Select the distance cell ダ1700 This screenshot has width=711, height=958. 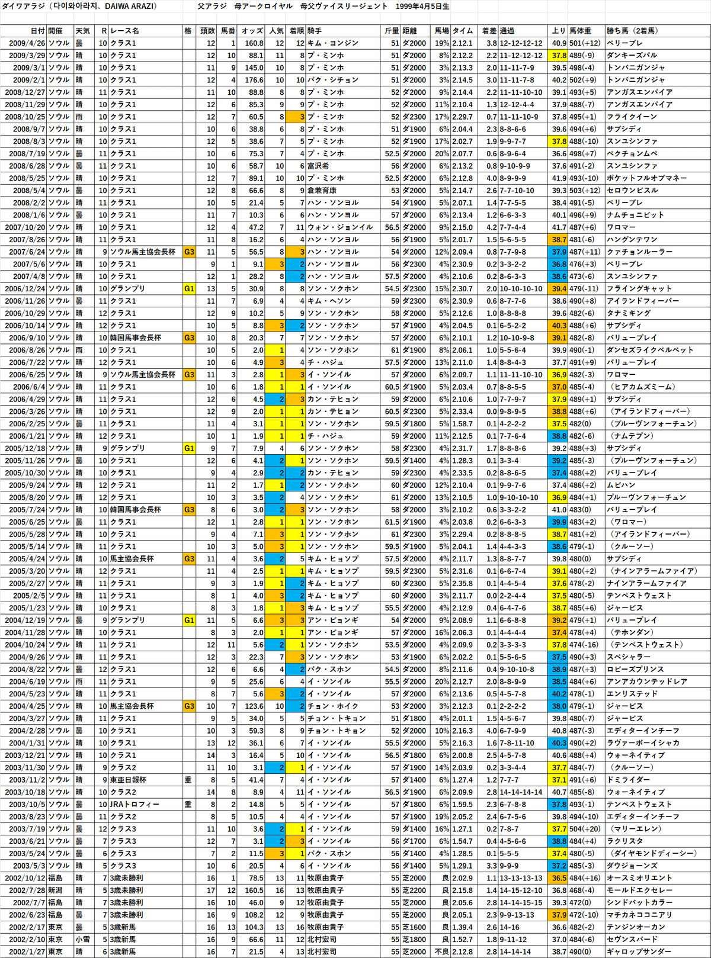pyautogui.click(x=414, y=841)
